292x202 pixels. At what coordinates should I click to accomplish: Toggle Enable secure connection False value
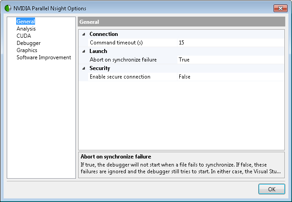click(230, 77)
